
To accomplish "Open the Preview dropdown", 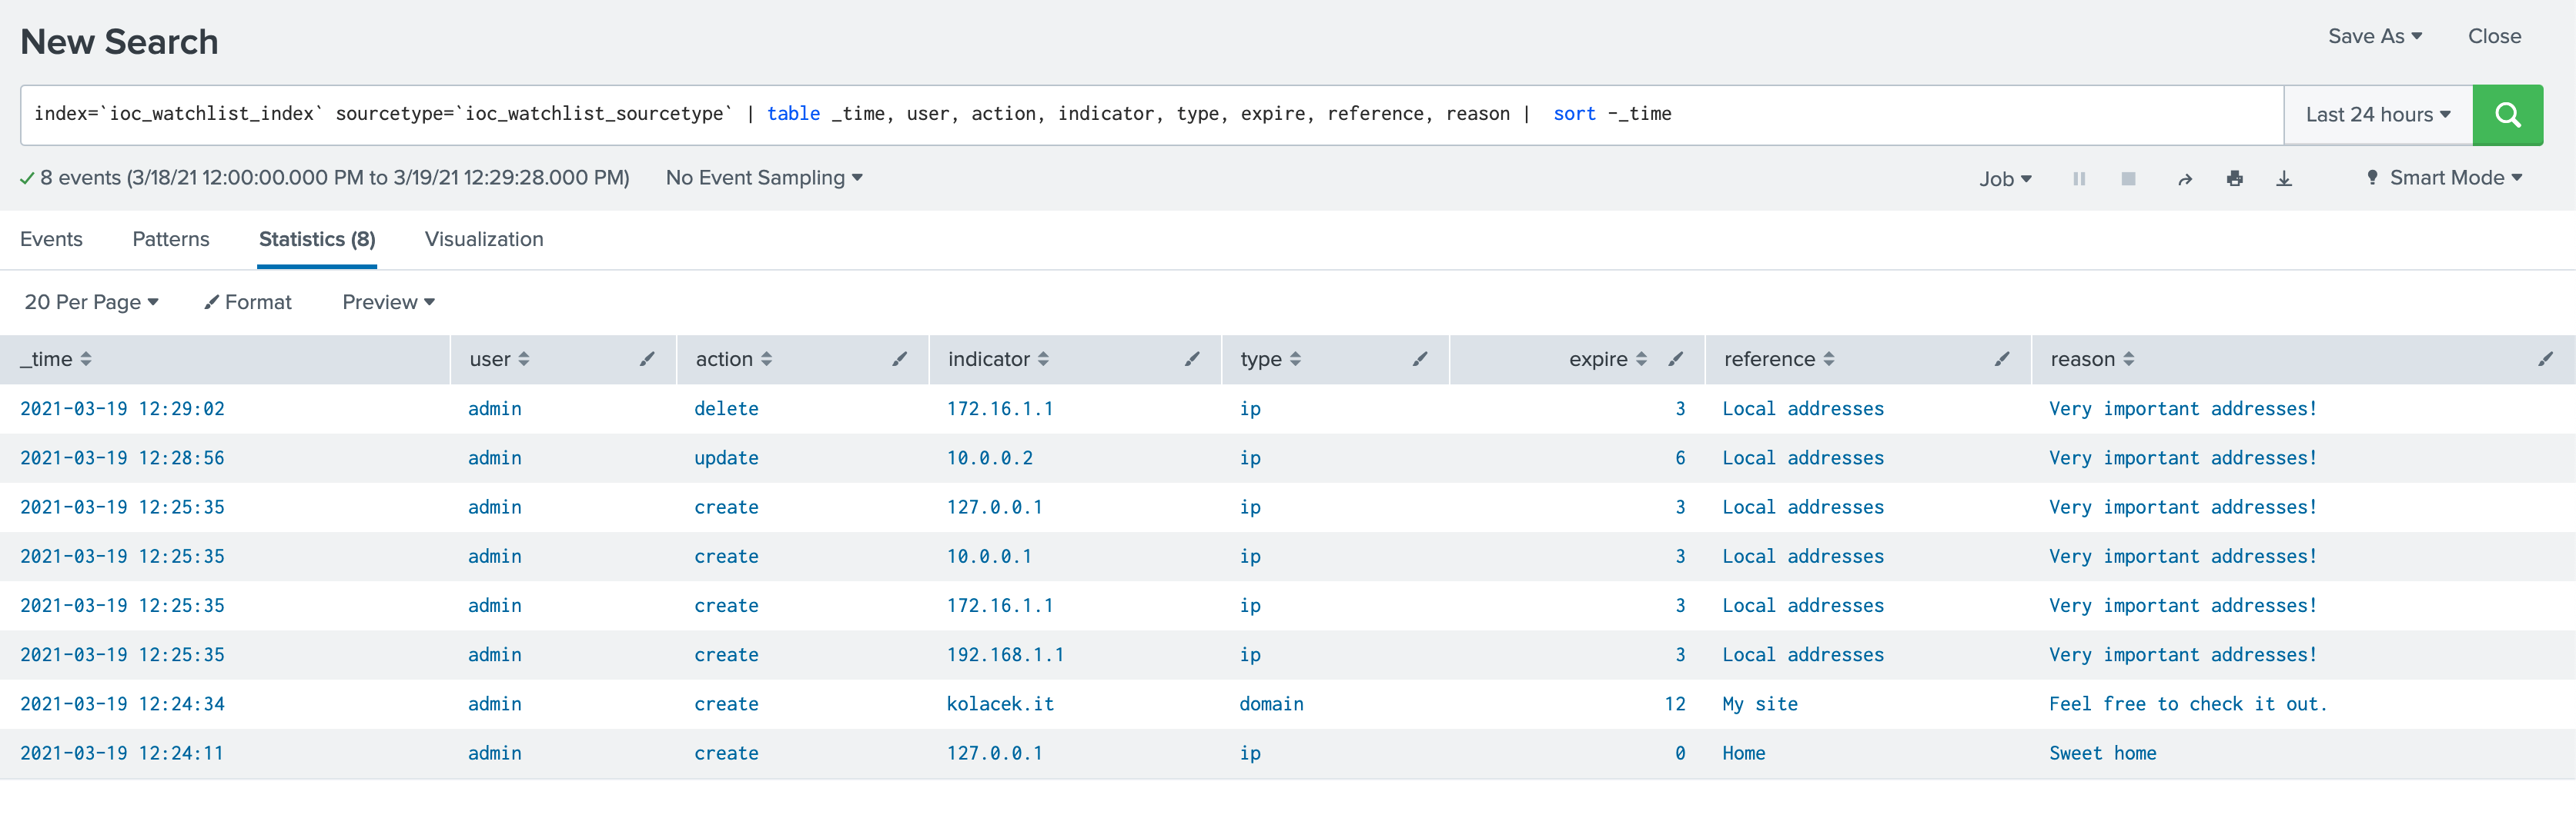I will (x=388, y=301).
